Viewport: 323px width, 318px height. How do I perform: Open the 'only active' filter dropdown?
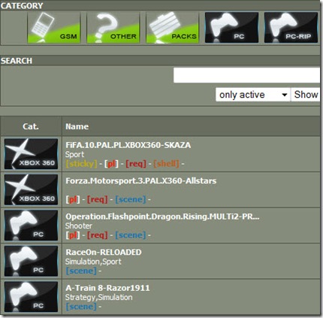253,95
